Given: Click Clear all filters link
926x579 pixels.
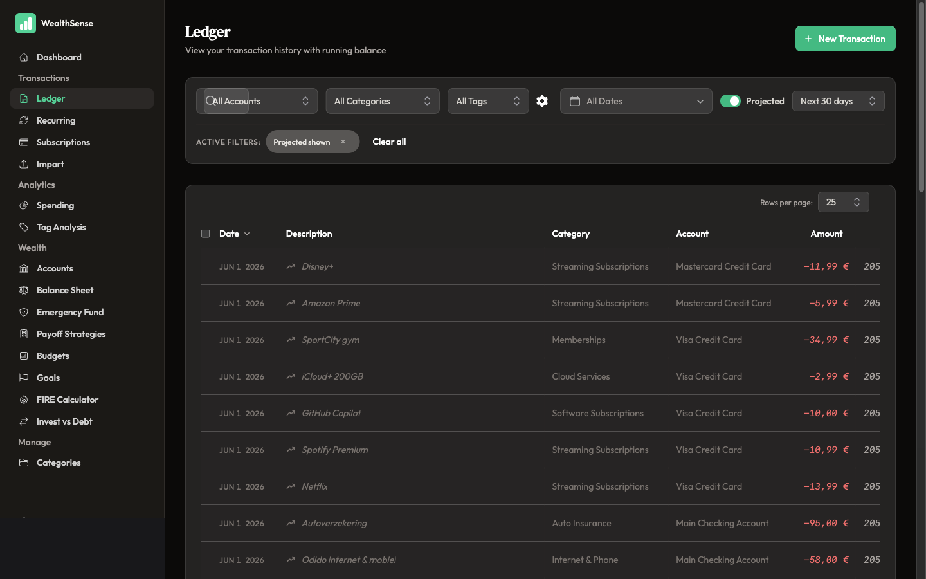Looking at the screenshot, I should coord(389,142).
